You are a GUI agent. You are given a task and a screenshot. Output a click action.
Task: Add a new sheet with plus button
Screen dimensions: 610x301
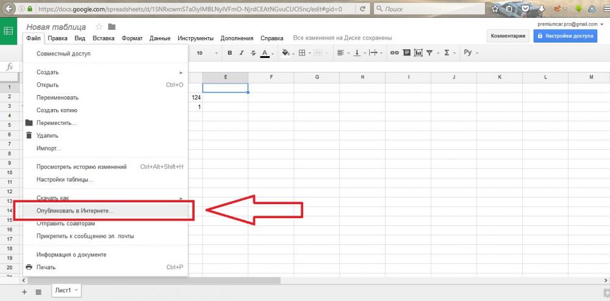(x=25, y=292)
